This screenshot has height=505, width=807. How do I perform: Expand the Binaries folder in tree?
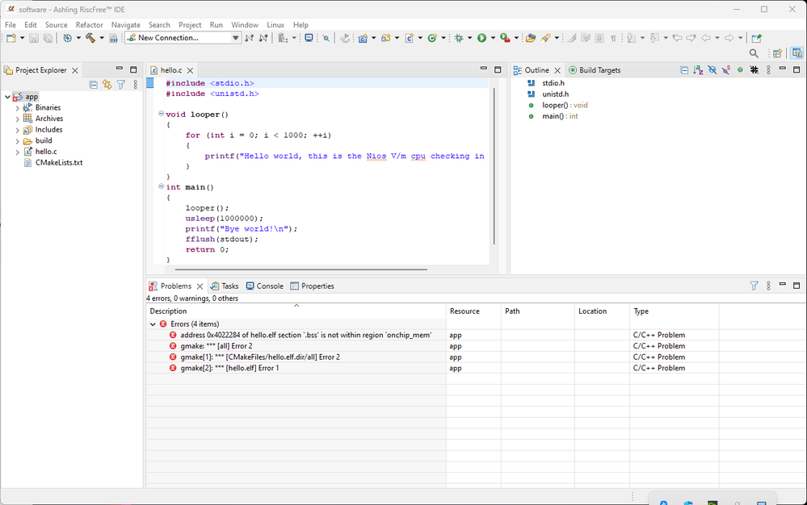tap(18, 108)
